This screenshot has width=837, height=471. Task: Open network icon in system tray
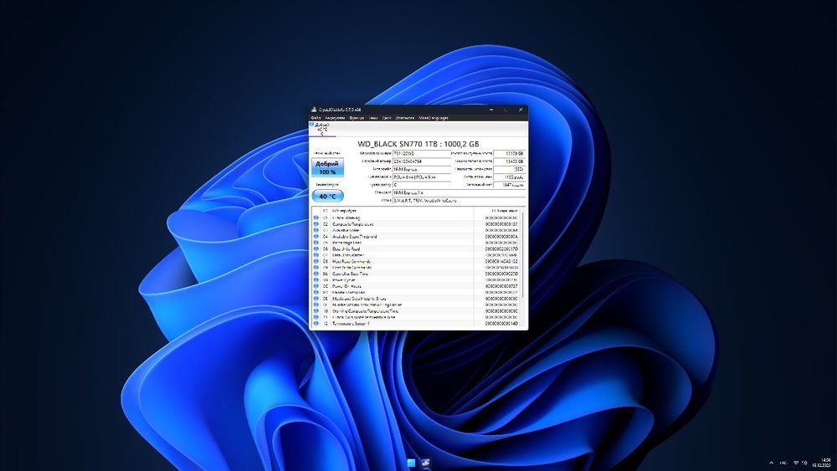pyautogui.click(x=796, y=463)
